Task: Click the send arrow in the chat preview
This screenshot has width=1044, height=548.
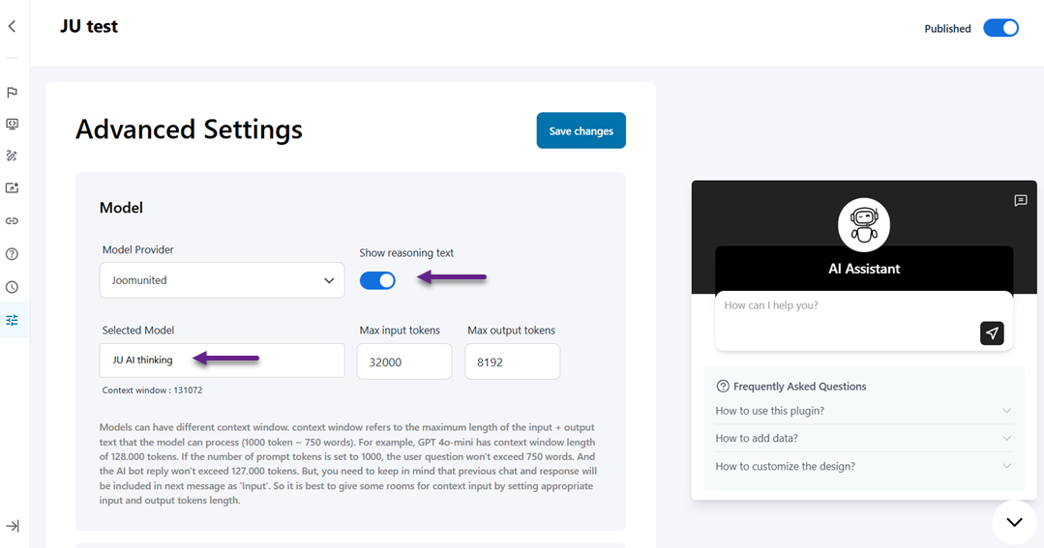Action: 991,333
